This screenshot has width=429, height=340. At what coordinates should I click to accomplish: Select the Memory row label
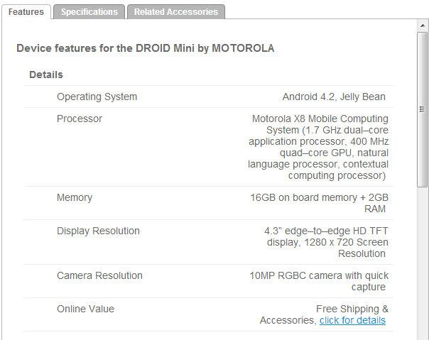(x=75, y=197)
